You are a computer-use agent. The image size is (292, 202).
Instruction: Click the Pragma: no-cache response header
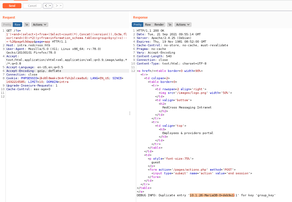[151, 49]
